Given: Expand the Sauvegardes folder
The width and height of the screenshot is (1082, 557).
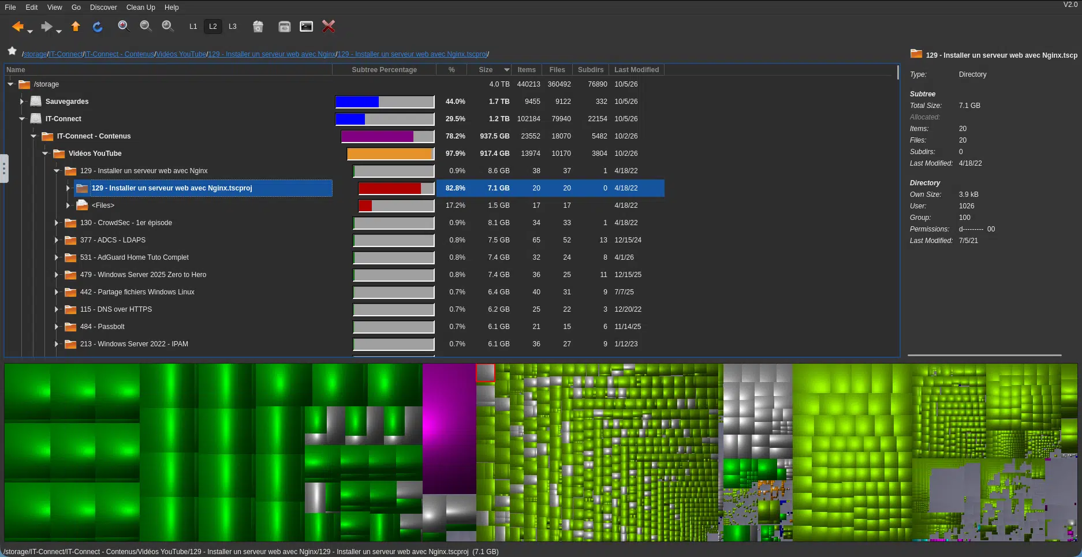Looking at the screenshot, I should (x=22, y=102).
